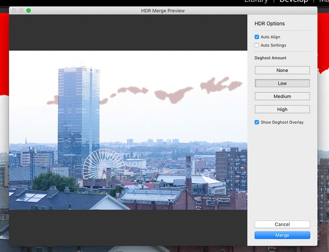Toggle the Auto Settings checkbox
The image size is (329, 252).
tap(257, 45)
